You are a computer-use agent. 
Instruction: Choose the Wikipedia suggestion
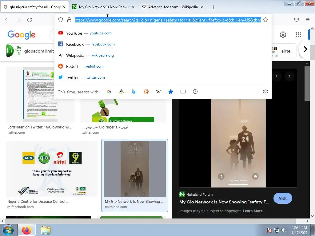point(163,55)
